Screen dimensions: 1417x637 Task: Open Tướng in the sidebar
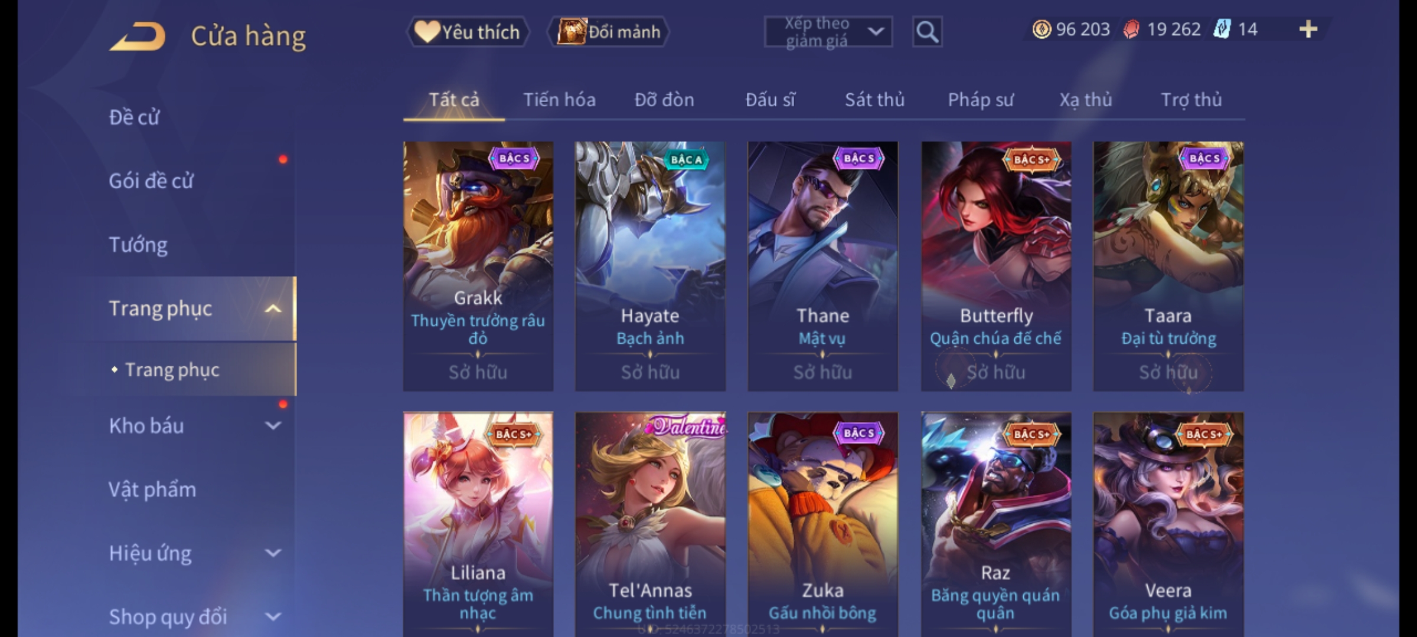tap(138, 244)
